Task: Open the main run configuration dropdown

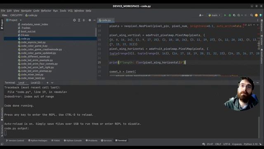Action: click(214, 15)
